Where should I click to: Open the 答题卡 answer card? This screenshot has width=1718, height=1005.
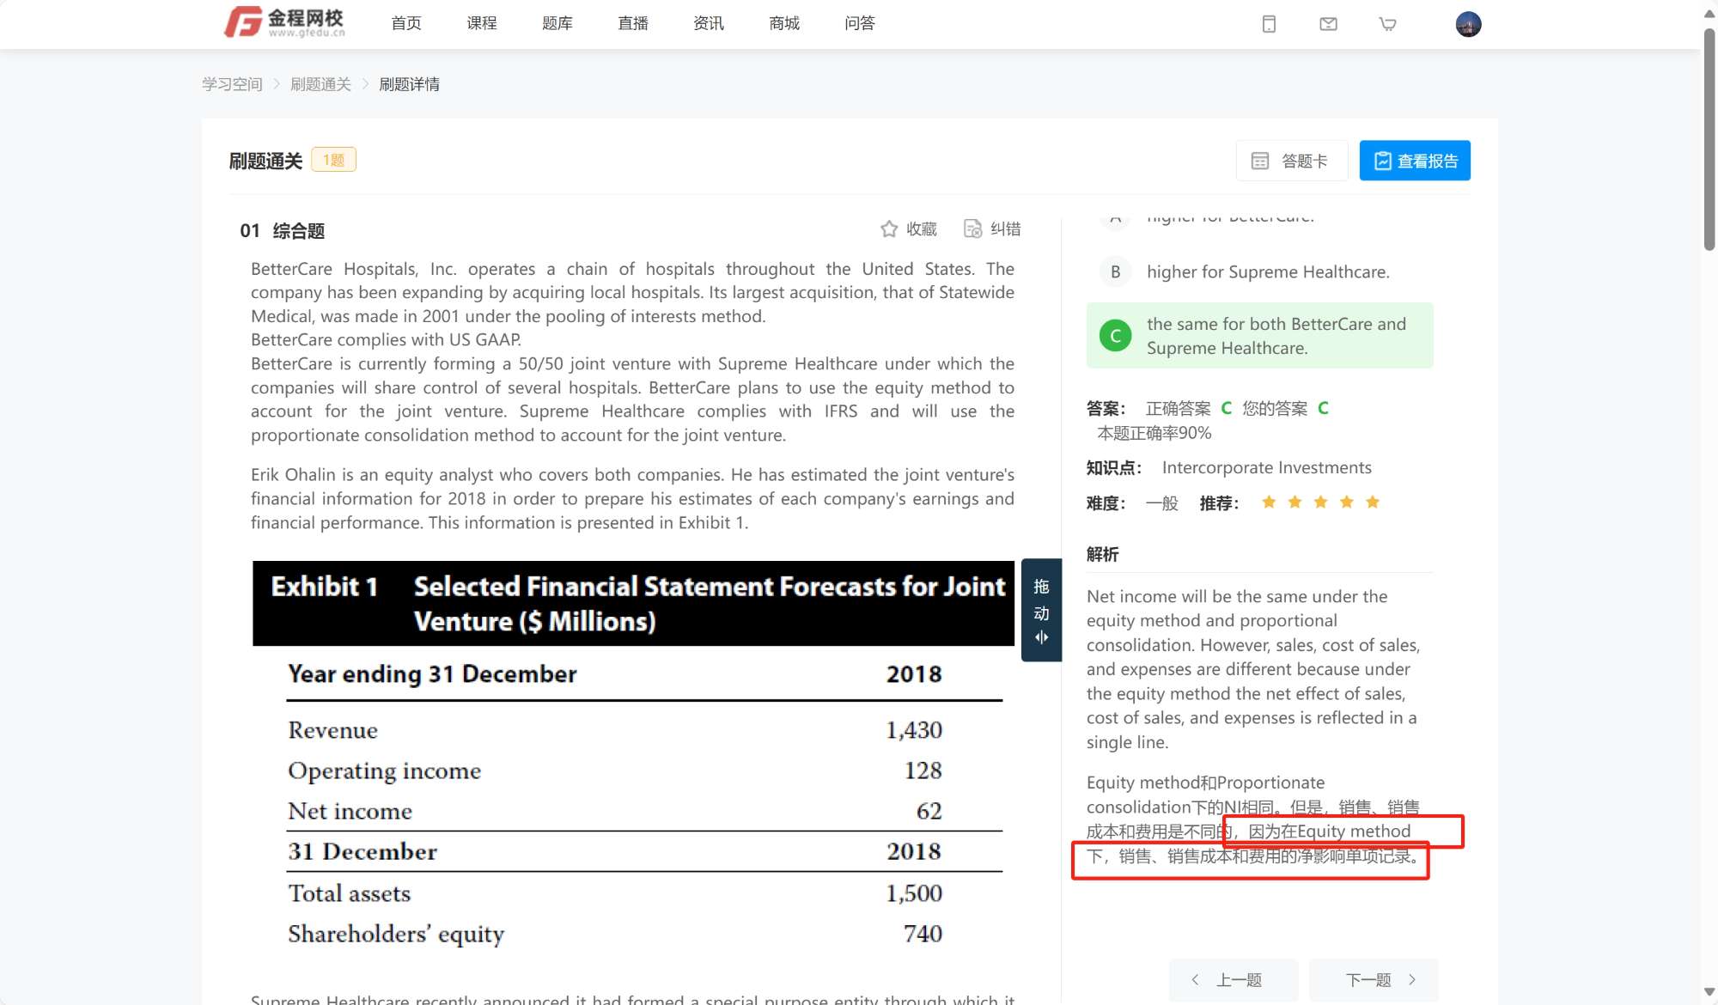click(1291, 161)
